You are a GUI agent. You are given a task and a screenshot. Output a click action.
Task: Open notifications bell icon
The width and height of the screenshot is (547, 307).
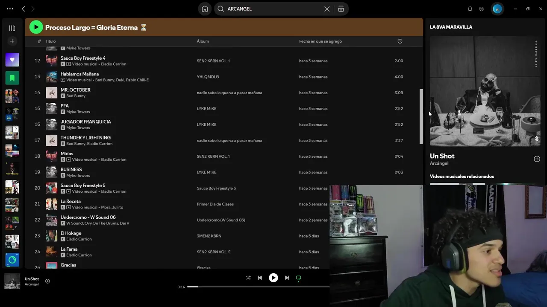(470, 9)
